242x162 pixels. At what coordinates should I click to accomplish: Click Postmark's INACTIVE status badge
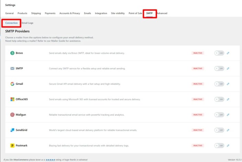click(198, 146)
